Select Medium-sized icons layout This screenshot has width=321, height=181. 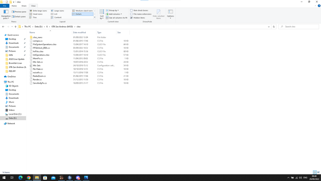coord(83,11)
